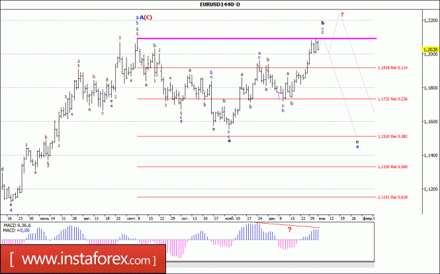Select the '1,1330 Ret 0,500' Fibonacci label

pyautogui.click(x=392, y=167)
